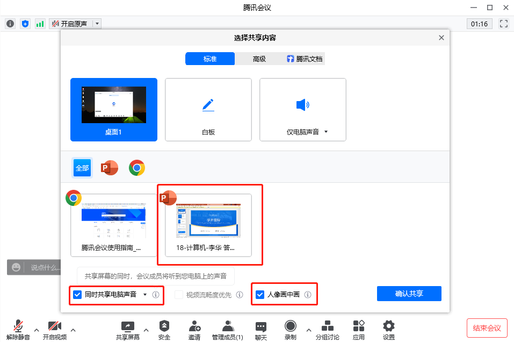Toggle 视频流畅度优先 checkbox

click(179, 295)
